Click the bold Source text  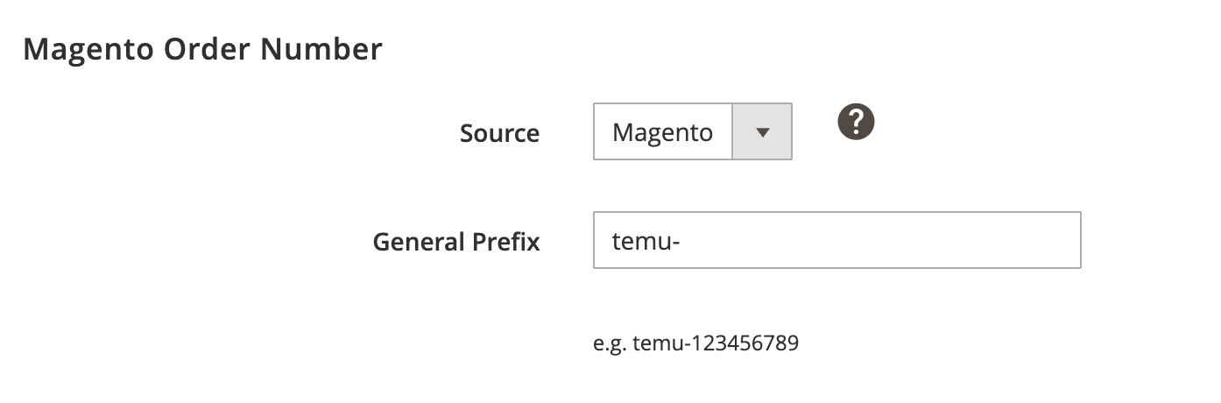(499, 133)
